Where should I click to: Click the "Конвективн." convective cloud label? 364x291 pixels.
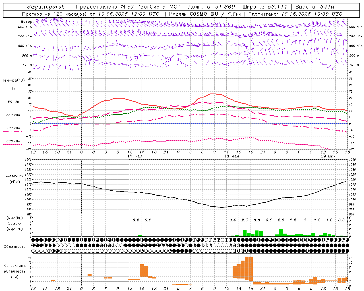15,266
